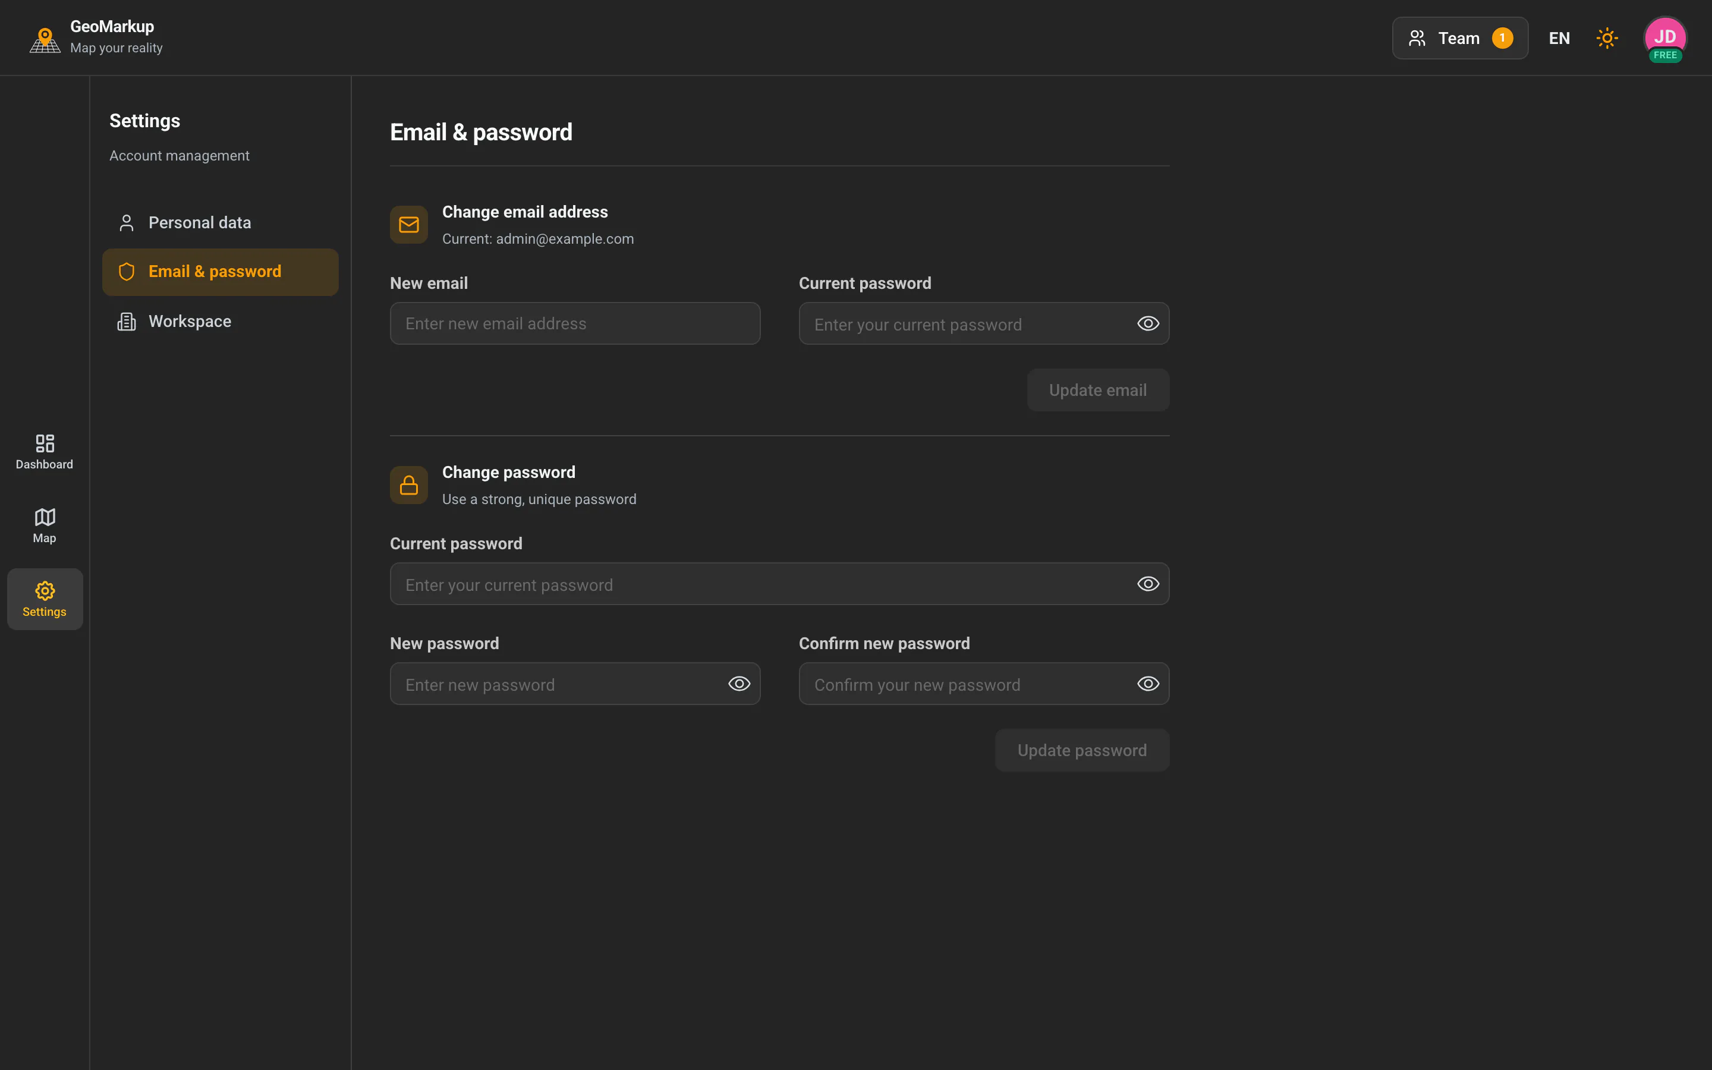The height and width of the screenshot is (1070, 1712).
Task: Switch language via the EN selector
Action: tap(1559, 38)
